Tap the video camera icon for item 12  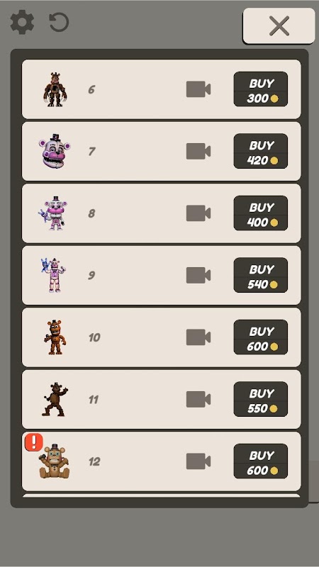(198, 461)
